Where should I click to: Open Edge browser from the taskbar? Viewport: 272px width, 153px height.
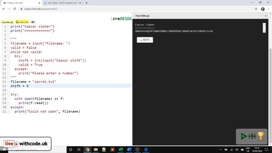(146, 150)
